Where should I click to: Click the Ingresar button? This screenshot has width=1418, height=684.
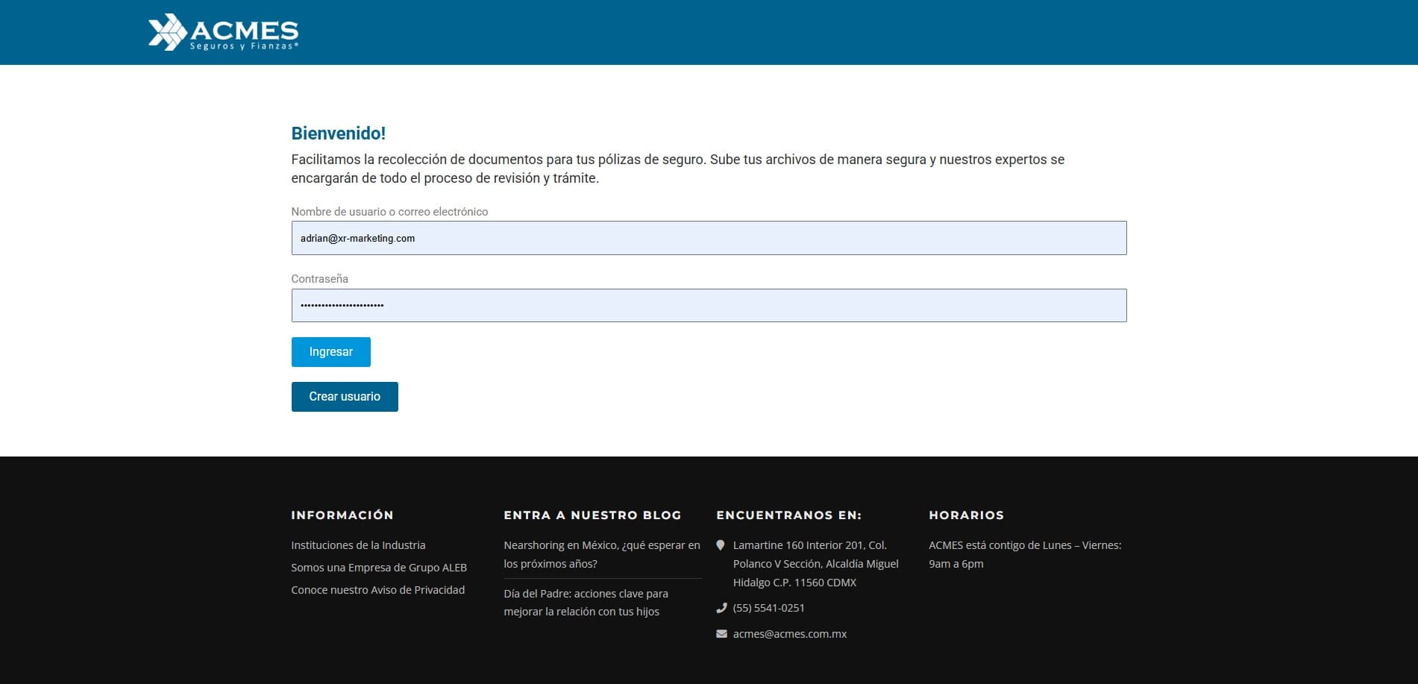click(330, 352)
